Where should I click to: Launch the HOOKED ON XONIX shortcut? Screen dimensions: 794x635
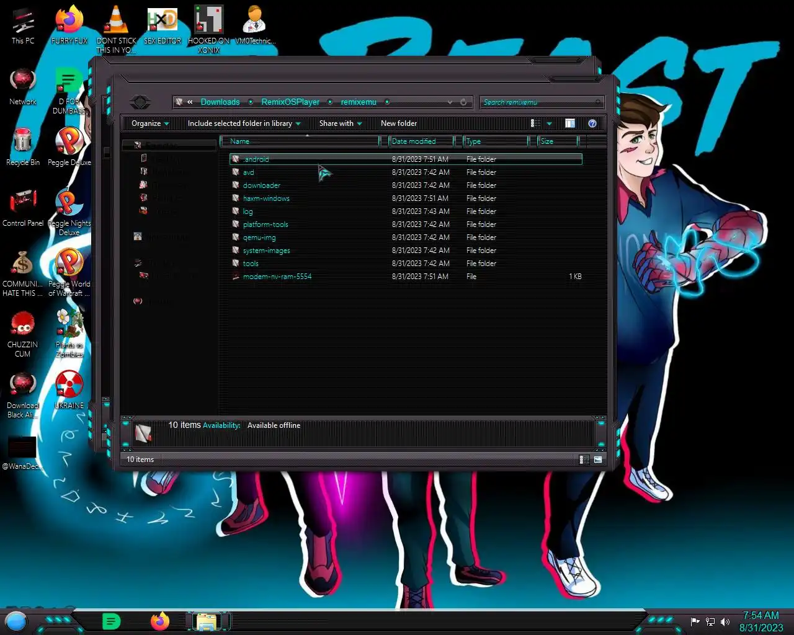[209, 29]
